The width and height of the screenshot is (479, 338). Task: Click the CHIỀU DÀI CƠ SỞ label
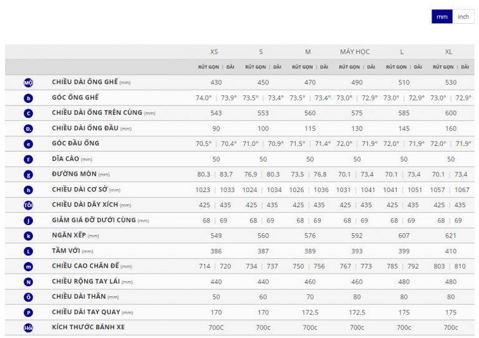click(79, 190)
